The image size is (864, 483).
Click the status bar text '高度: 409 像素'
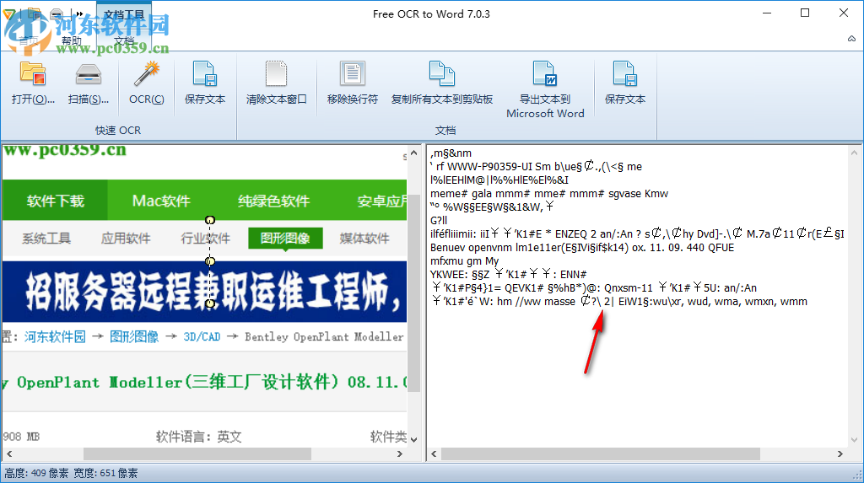[x=36, y=473]
